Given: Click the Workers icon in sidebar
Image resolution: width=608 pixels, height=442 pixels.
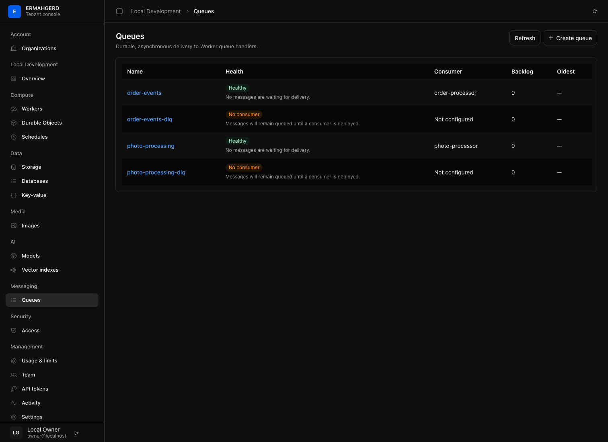Looking at the screenshot, I should coord(14,109).
